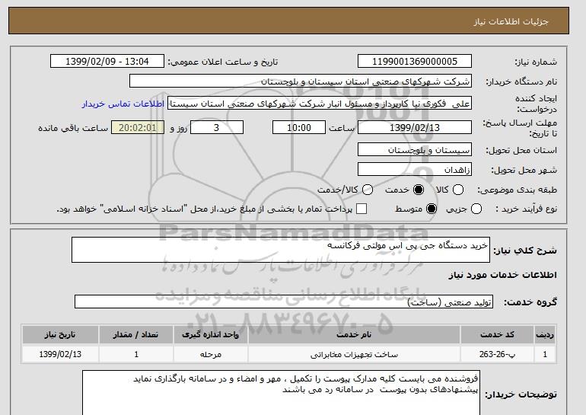Click service name cell ساخت تجهیزات مخابراتی
This screenshot has height=415, width=586.
[354, 354]
